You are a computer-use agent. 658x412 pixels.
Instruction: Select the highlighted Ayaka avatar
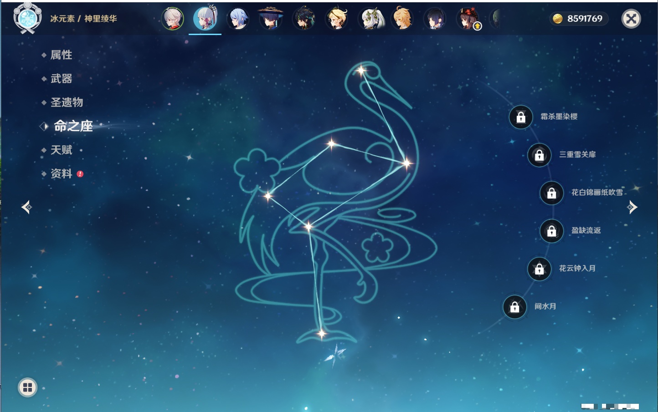click(205, 18)
